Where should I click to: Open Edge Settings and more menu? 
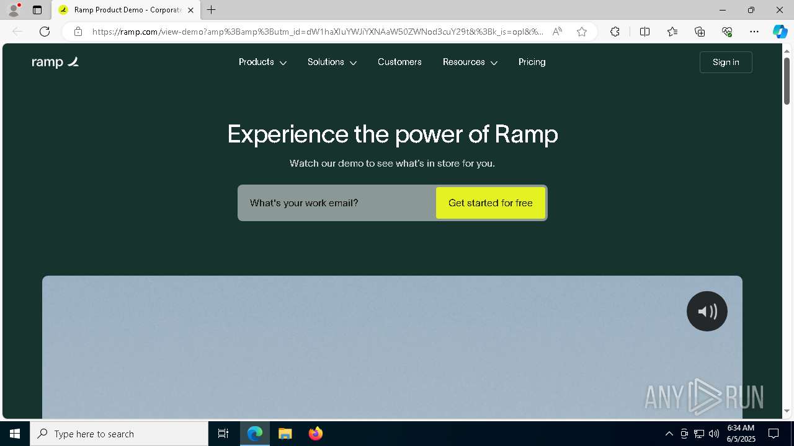click(754, 32)
